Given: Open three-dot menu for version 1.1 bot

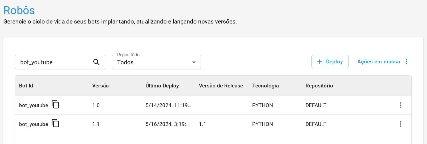Looking at the screenshot, I should tap(401, 124).
